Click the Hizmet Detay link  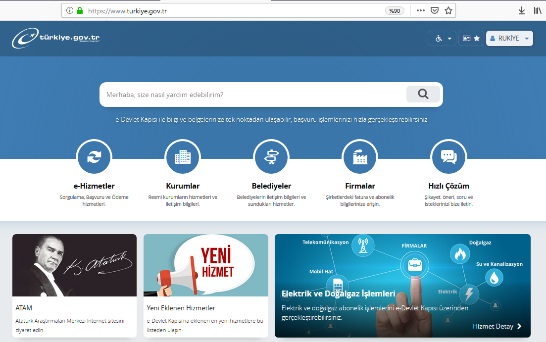pyautogui.click(x=497, y=326)
